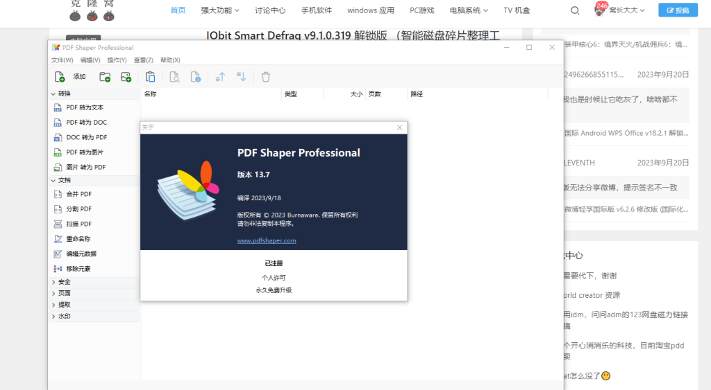Click the website search magnifier icon
711x390 pixels.
[574, 10]
